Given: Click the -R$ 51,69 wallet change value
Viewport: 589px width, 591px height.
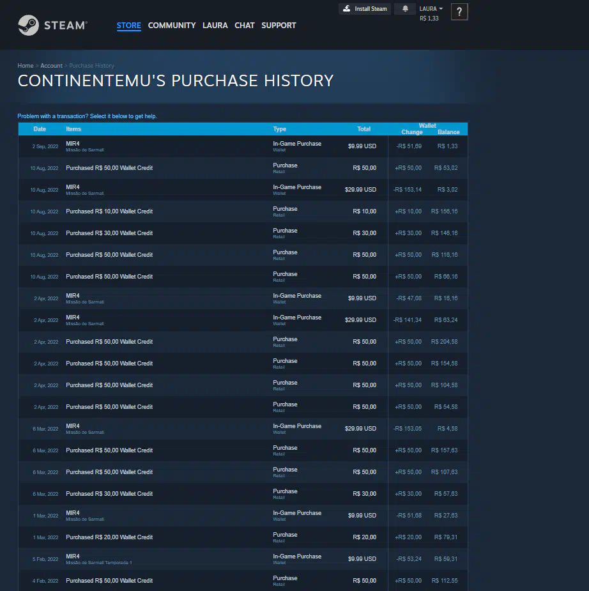Looking at the screenshot, I should point(409,146).
